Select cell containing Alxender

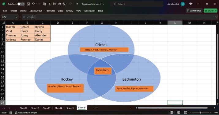pyautogui.click(x=43, y=35)
